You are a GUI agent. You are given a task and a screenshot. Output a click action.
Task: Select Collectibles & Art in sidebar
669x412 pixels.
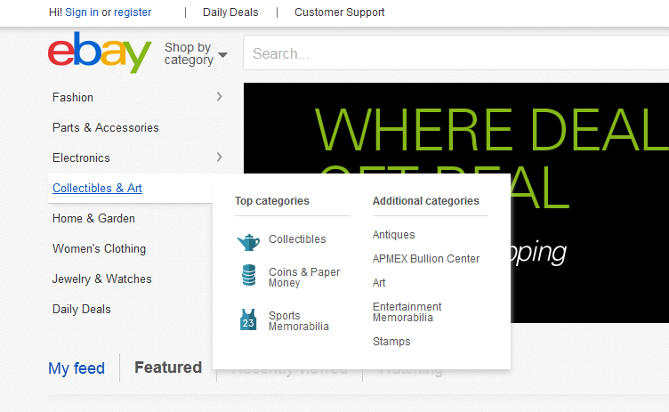pos(97,188)
